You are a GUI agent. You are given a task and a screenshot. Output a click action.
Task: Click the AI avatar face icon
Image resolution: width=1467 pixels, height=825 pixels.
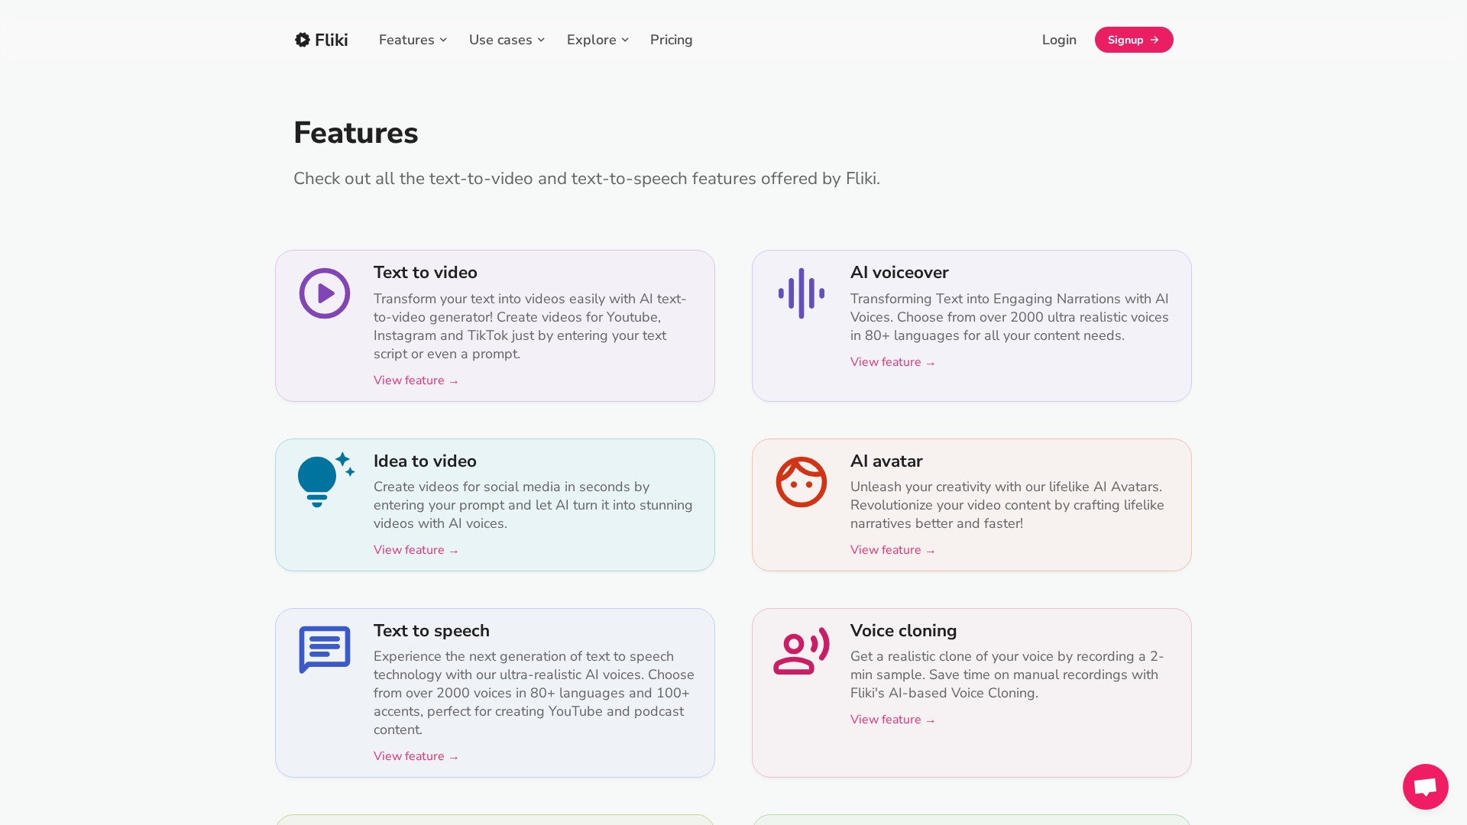click(801, 482)
